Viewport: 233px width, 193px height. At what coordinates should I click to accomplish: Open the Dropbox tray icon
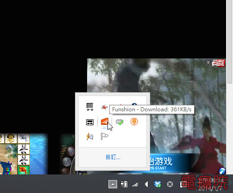click(157, 184)
